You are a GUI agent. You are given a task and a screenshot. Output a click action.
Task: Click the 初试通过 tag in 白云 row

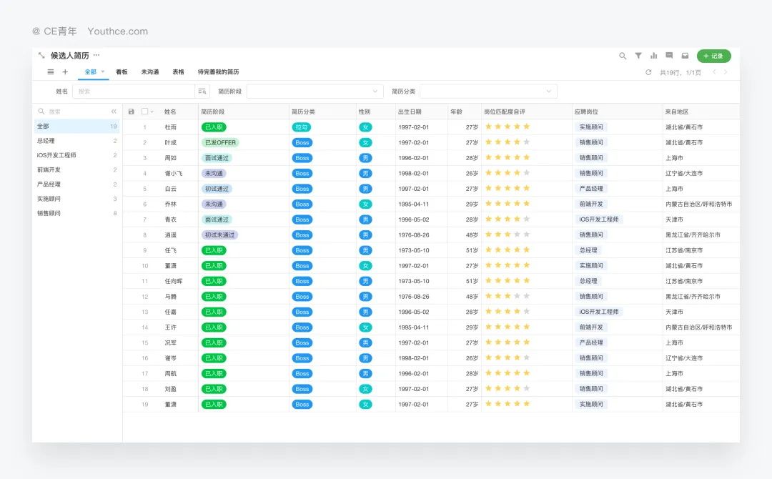[x=217, y=189]
